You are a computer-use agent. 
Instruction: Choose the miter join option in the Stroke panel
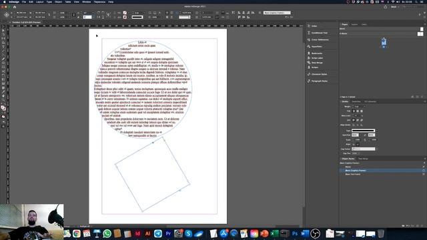pyautogui.click(x=354, y=120)
